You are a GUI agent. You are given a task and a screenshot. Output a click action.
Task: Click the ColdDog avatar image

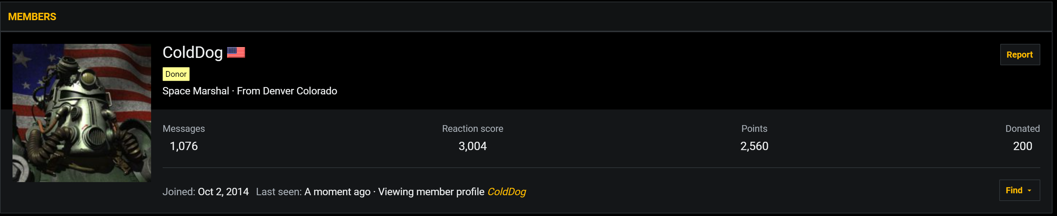(x=82, y=113)
